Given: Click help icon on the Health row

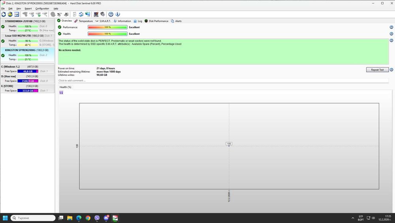Looking at the screenshot, I should (391, 34).
